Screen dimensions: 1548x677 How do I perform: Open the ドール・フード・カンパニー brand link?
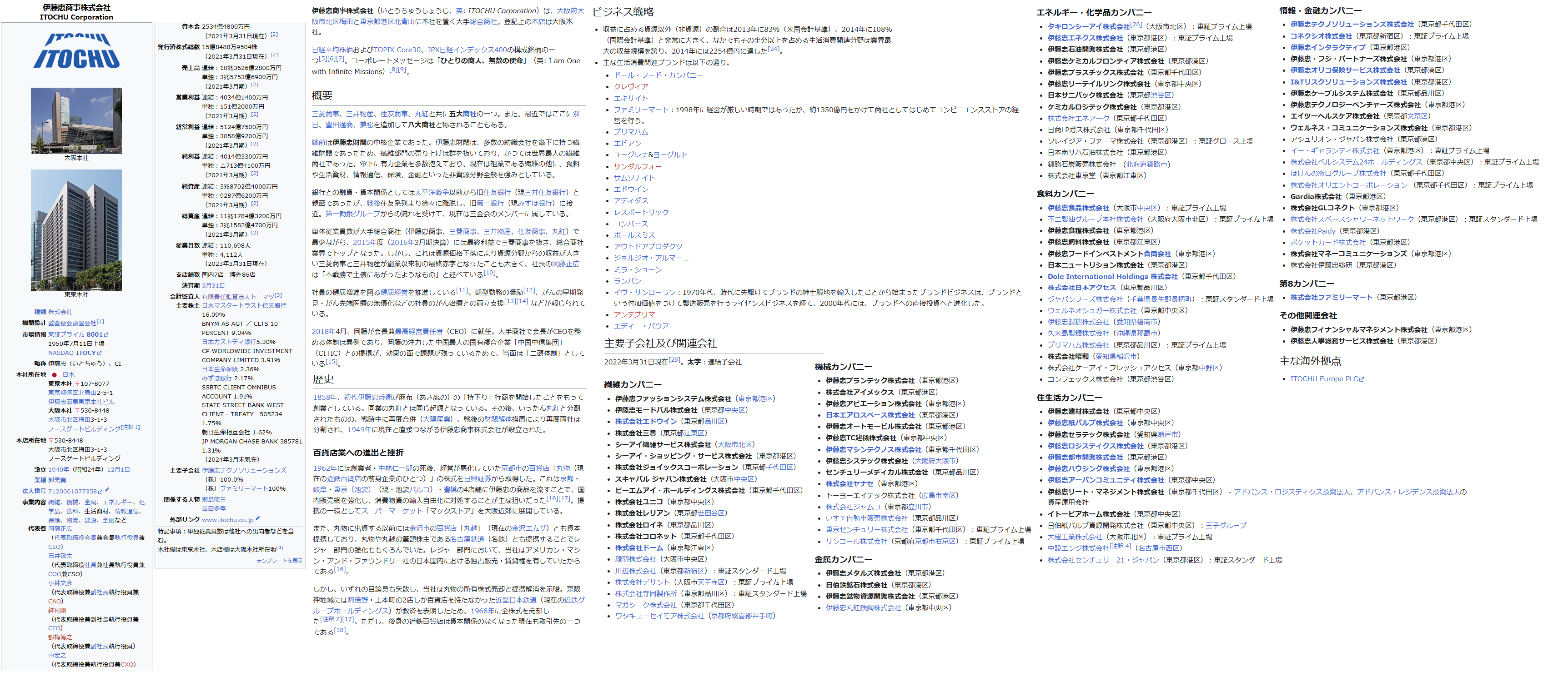coord(658,75)
